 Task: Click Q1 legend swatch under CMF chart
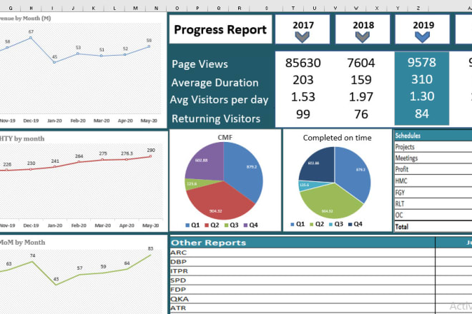pos(187,225)
